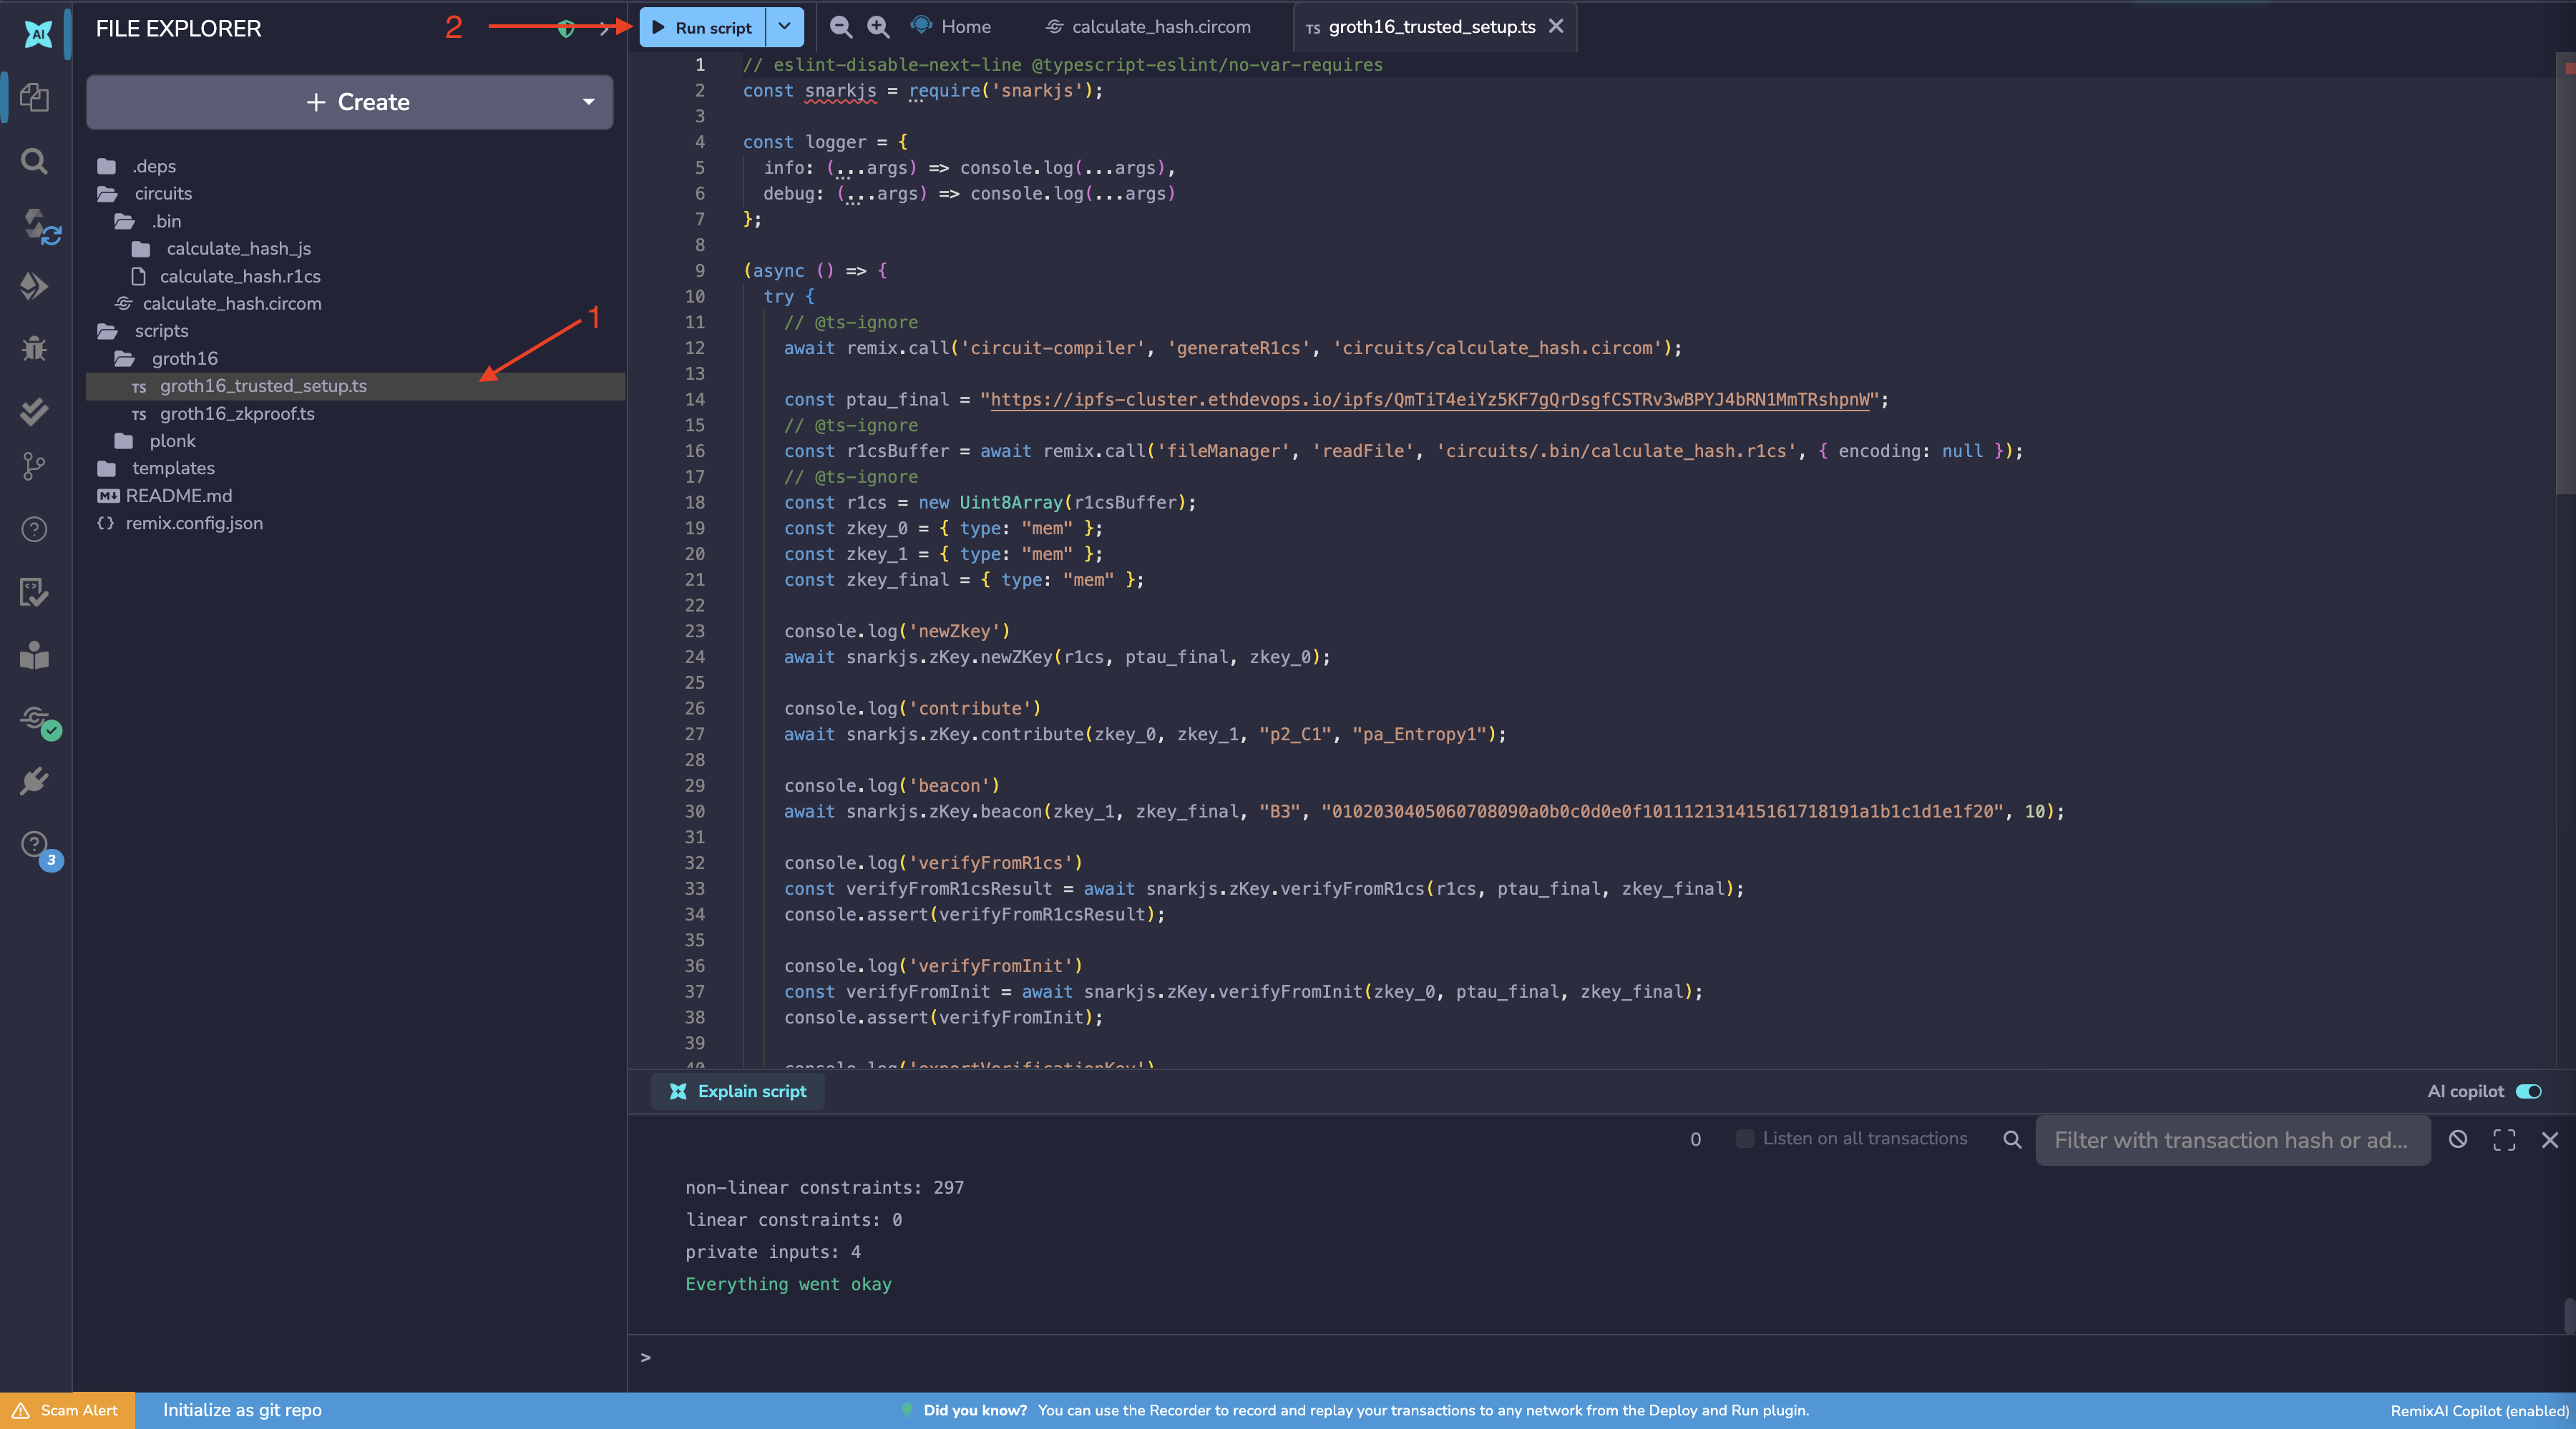
Task: Open the ipfs-cluster URL on line 14
Action: click(1429, 400)
